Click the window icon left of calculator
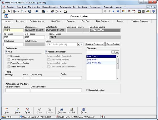158x120 pixels. [139, 11]
